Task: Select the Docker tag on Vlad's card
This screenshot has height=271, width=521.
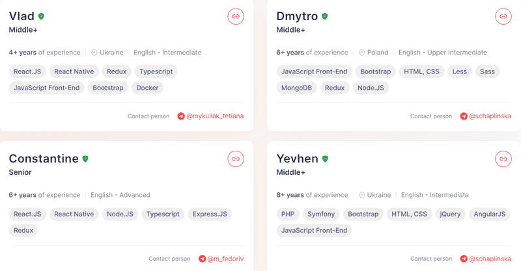Action: pos(148,88)
